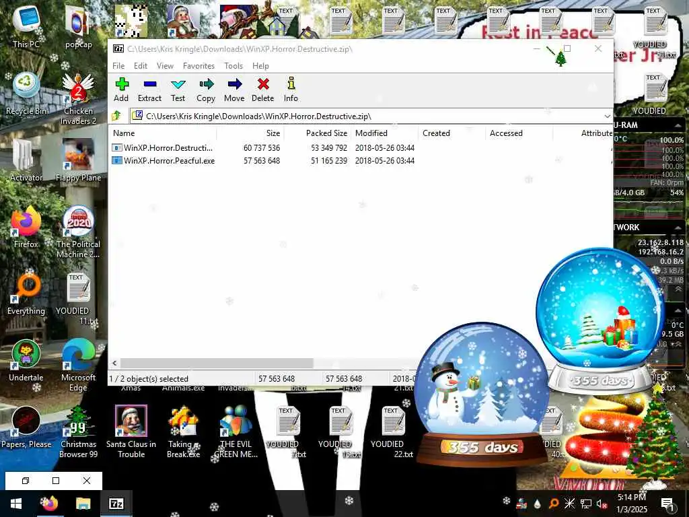Launch the Firefox desktop shortcut

pyautogui.click(x=26, y=228)
